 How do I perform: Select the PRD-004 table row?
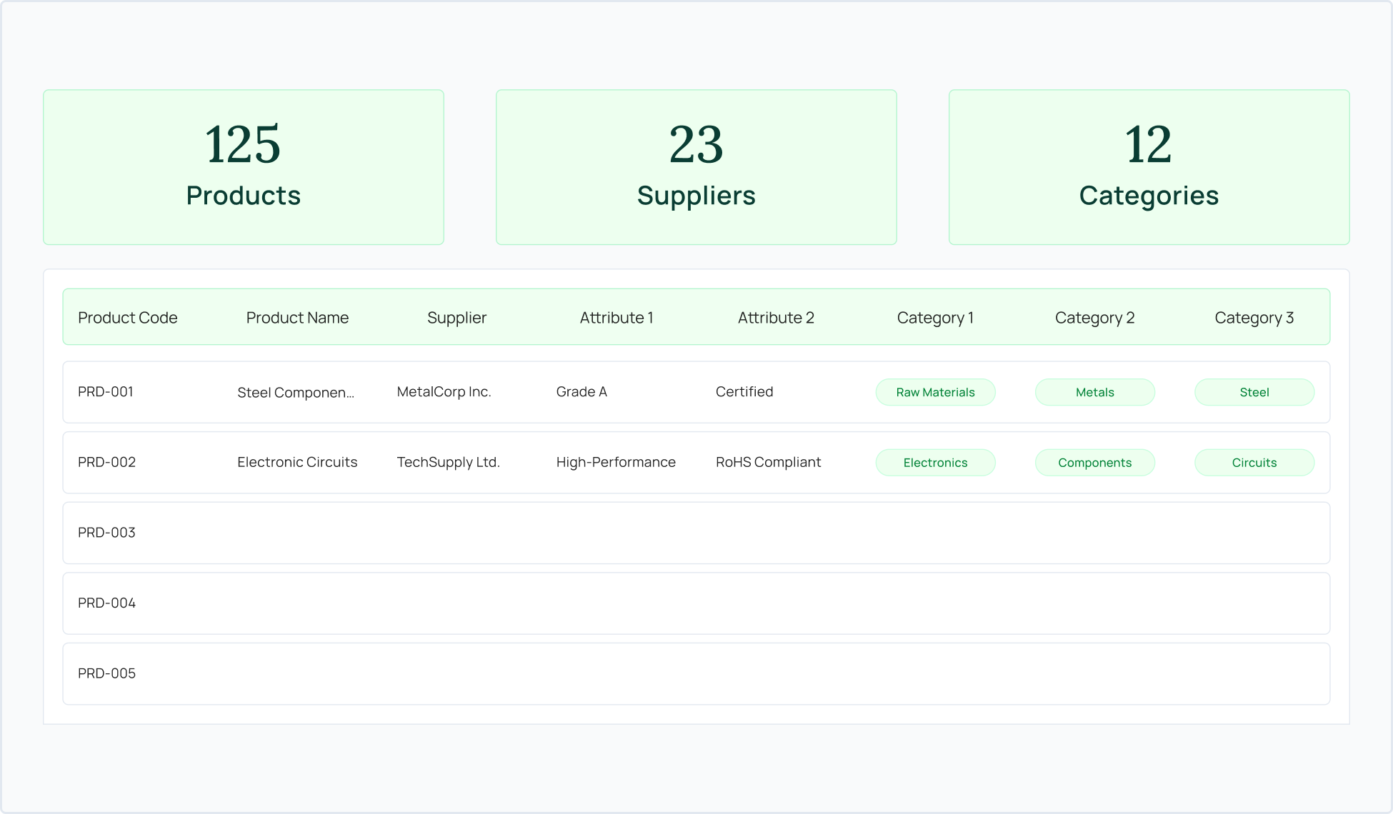(x=696, y=603)
